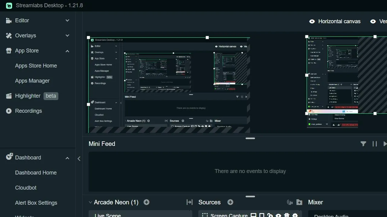Image resolution: width=387 pixels, height=217 pixels.
Task: Expand the Editor menu chevron
Action: click(x=67, y=20)
